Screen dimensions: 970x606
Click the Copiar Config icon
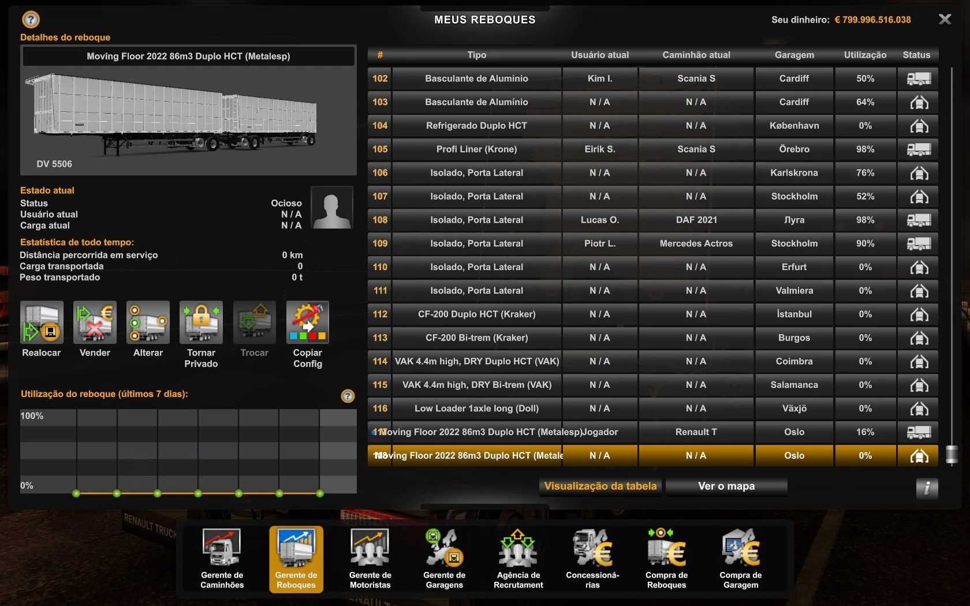click(307, 323)
